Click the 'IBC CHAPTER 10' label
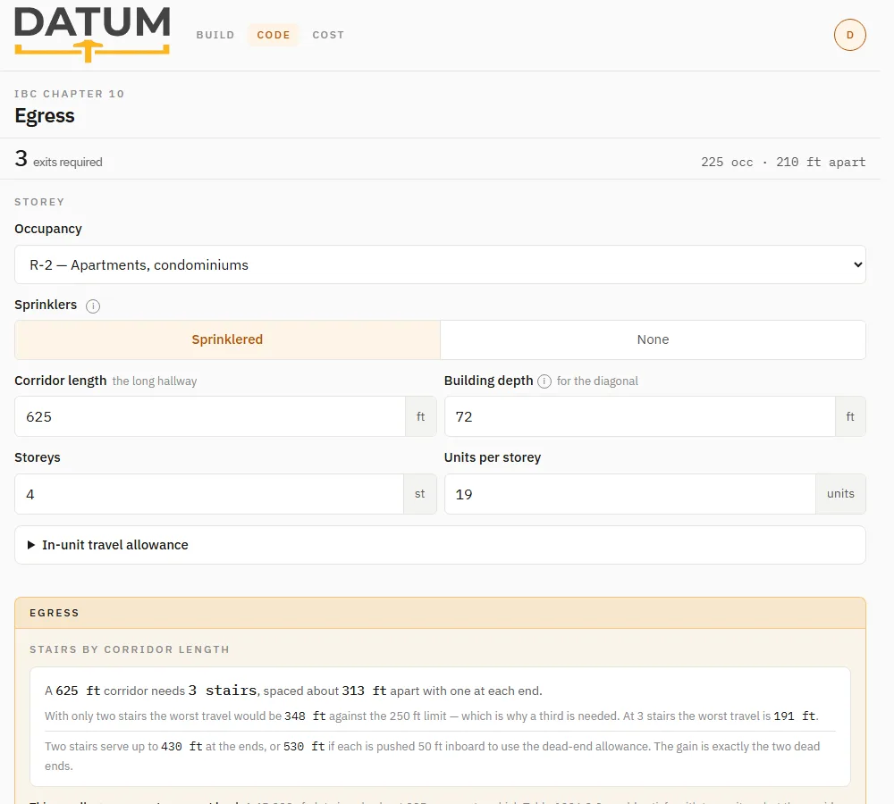Image resolution: width=894 pixels, height=804 pixels. pyautogui.click(x=69, y=94)
